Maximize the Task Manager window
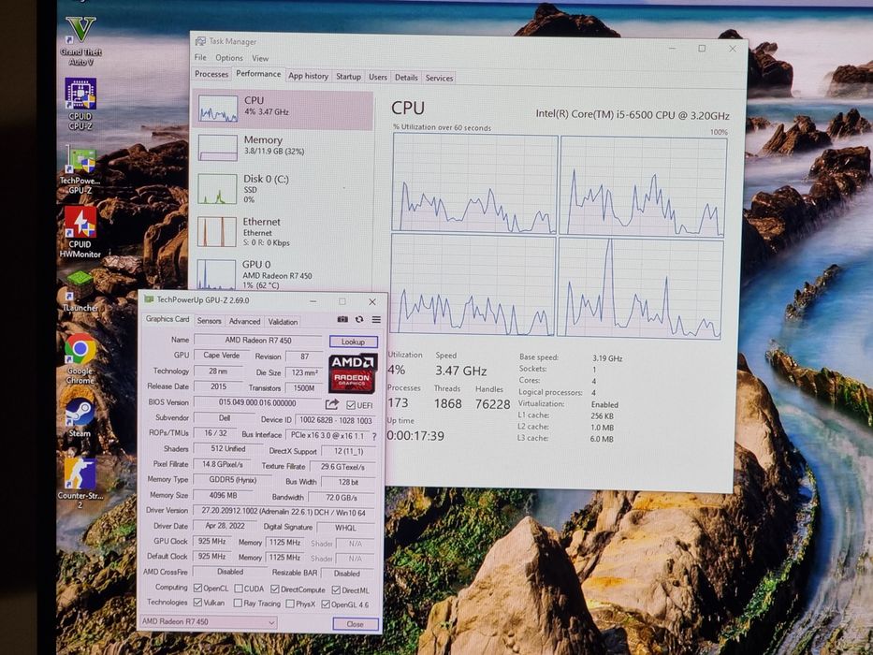 point(702,49)
